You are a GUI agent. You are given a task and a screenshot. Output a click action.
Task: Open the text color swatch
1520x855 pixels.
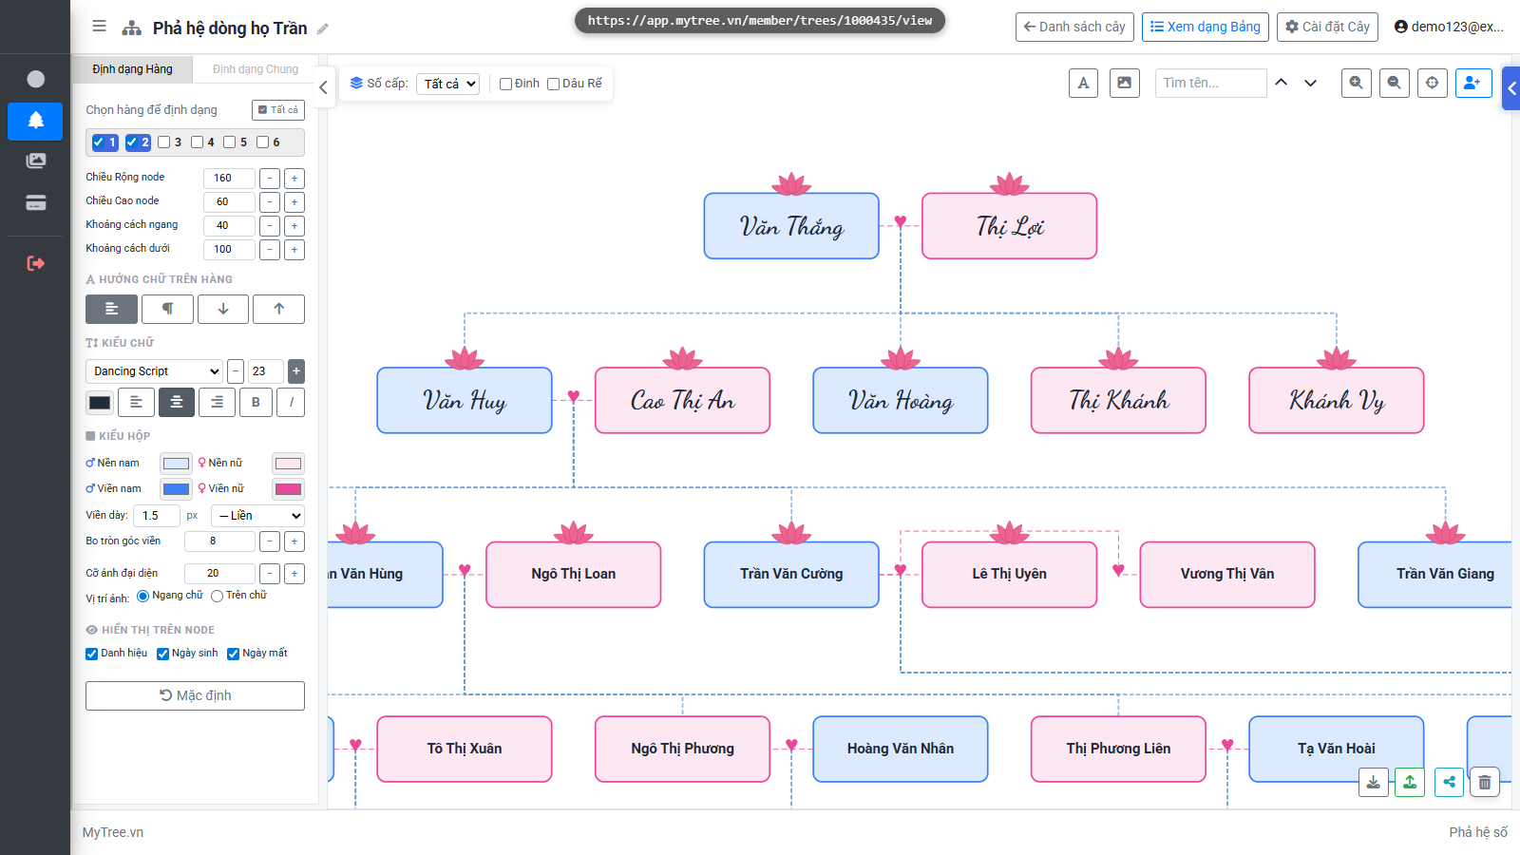coord(100,403)
